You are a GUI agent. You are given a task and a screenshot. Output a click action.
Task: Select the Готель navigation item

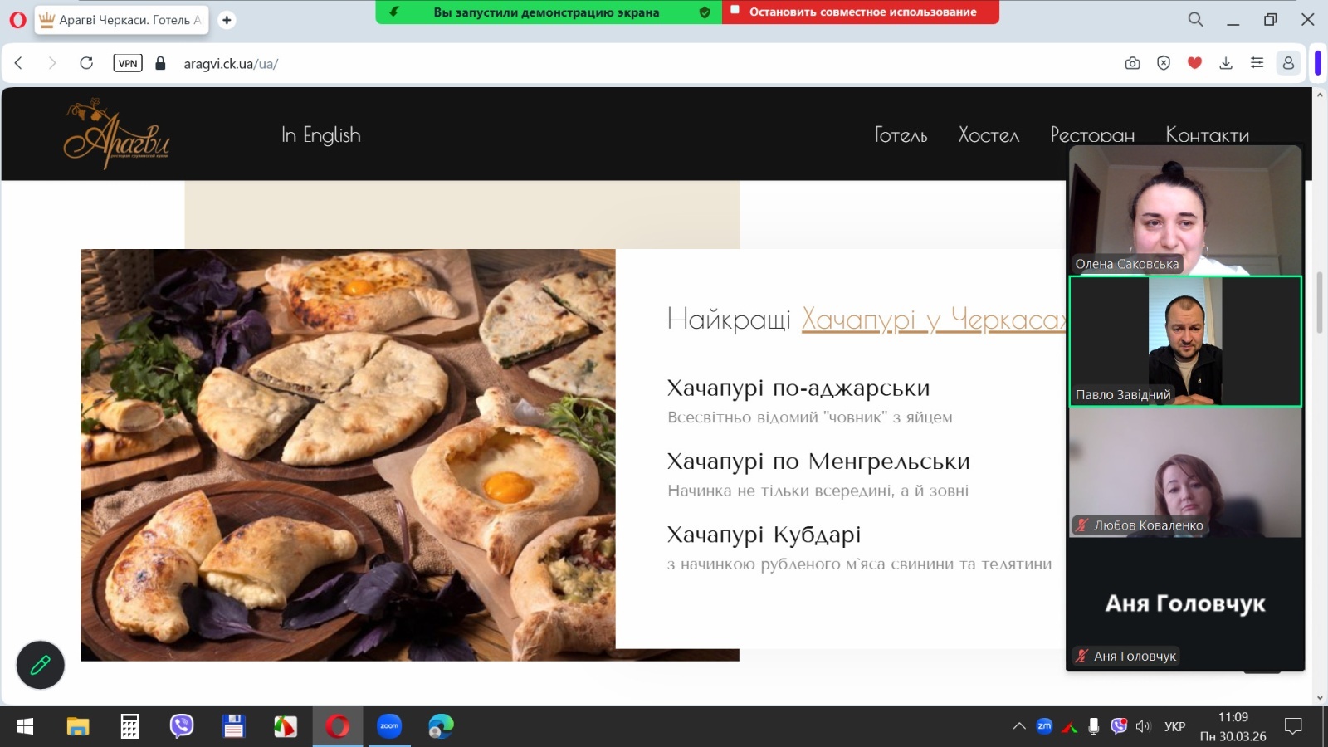[x=901, y=134]
